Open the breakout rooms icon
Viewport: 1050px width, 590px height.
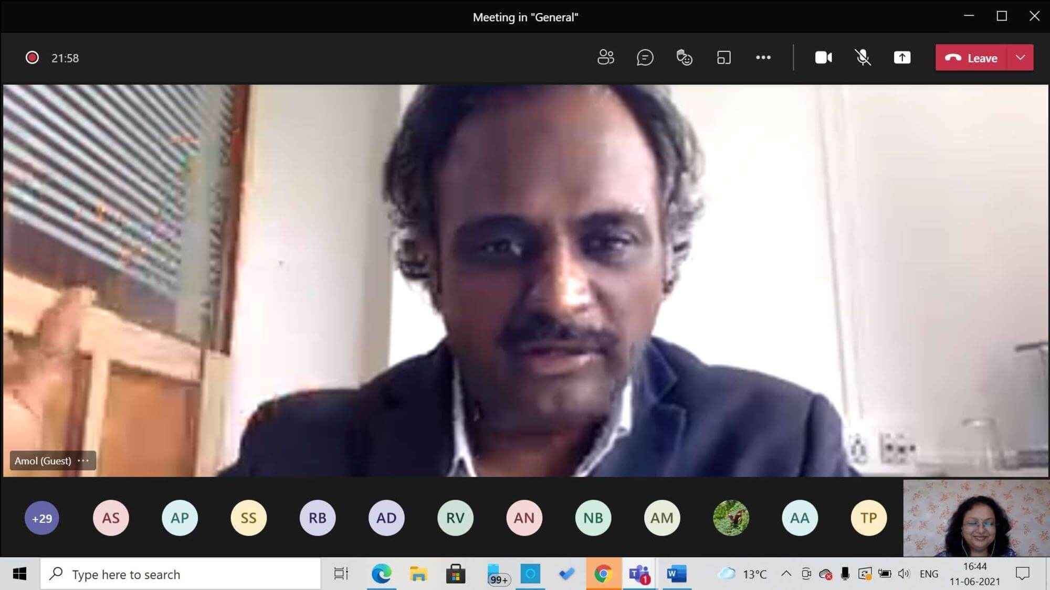pos(723,57)
